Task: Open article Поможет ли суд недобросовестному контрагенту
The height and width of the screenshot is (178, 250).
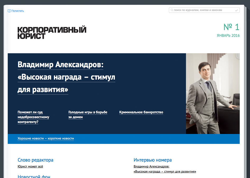Action: (33, 117)
